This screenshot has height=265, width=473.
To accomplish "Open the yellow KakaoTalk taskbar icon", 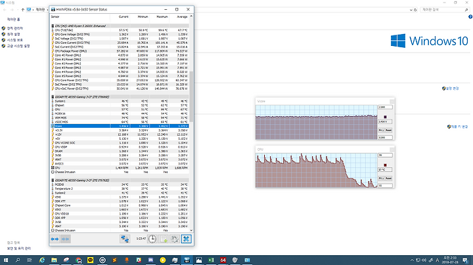I will click(x=90, y=260).
